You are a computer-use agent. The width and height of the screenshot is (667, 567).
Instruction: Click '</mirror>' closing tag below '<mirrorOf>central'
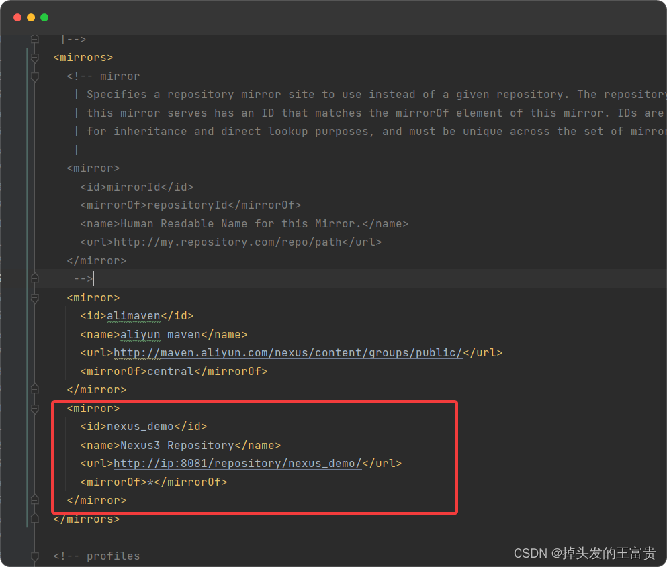[x=97, y=389]
